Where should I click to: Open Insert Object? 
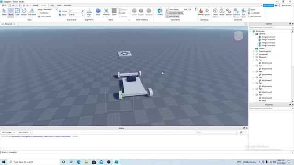pos(215,13)
